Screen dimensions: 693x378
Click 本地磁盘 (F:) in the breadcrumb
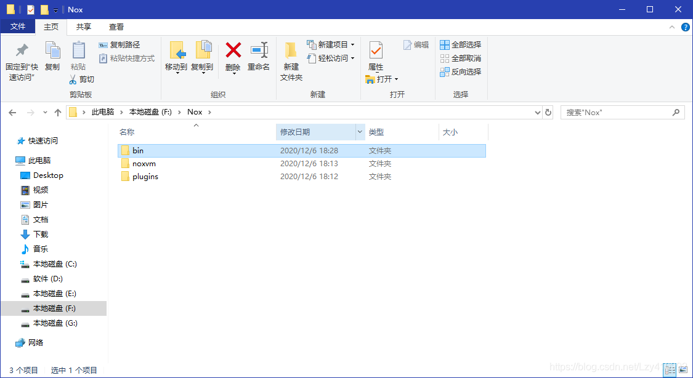click(150, 112)
